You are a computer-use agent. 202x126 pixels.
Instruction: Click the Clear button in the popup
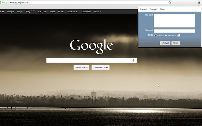pyautogui.click(x=175, y=43)
